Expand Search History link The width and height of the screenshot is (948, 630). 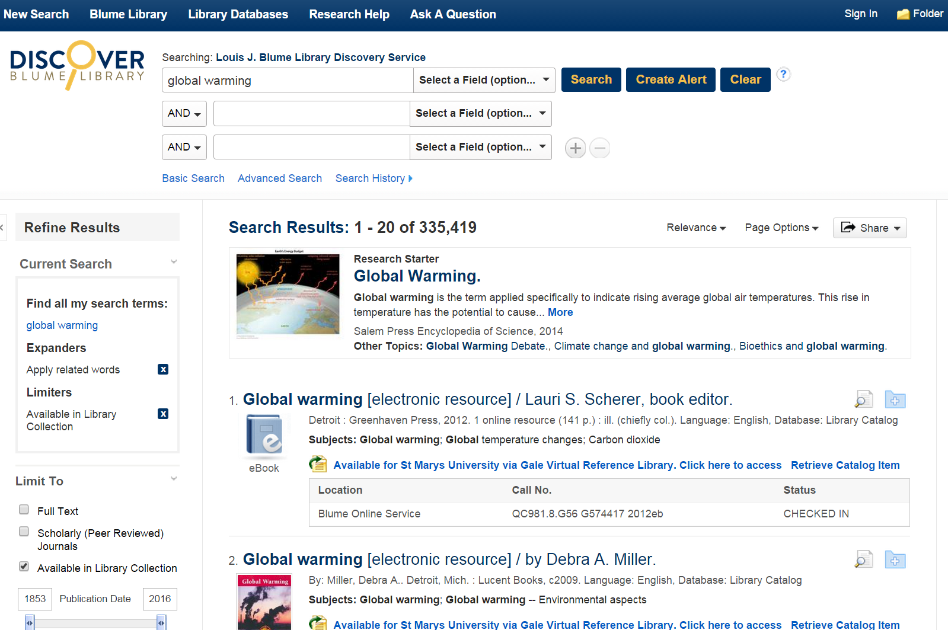pos(374,178)
